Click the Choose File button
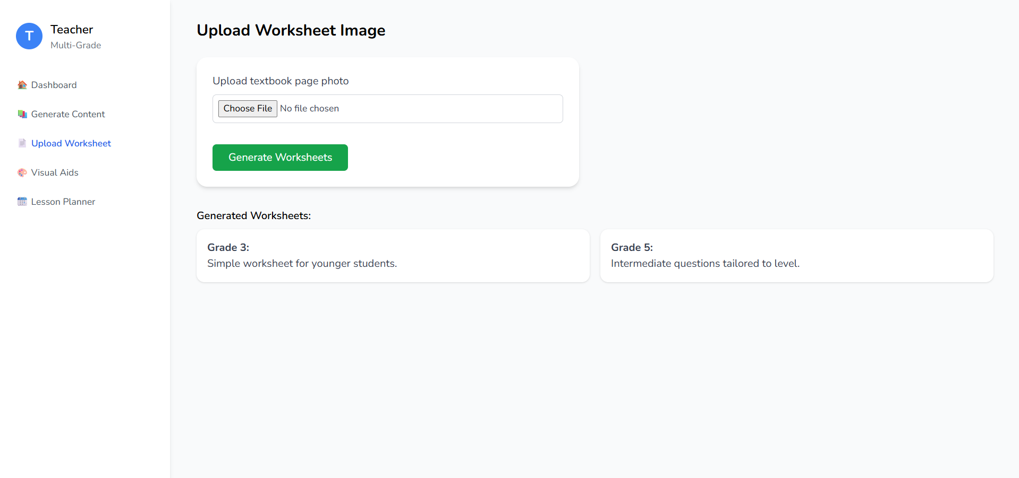The image size is (1019, 478). click(x=248, y=109)
